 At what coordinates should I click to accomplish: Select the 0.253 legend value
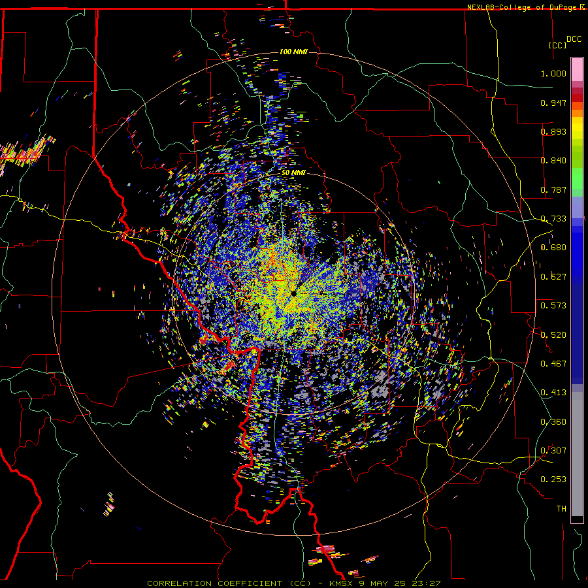(553, 480)
